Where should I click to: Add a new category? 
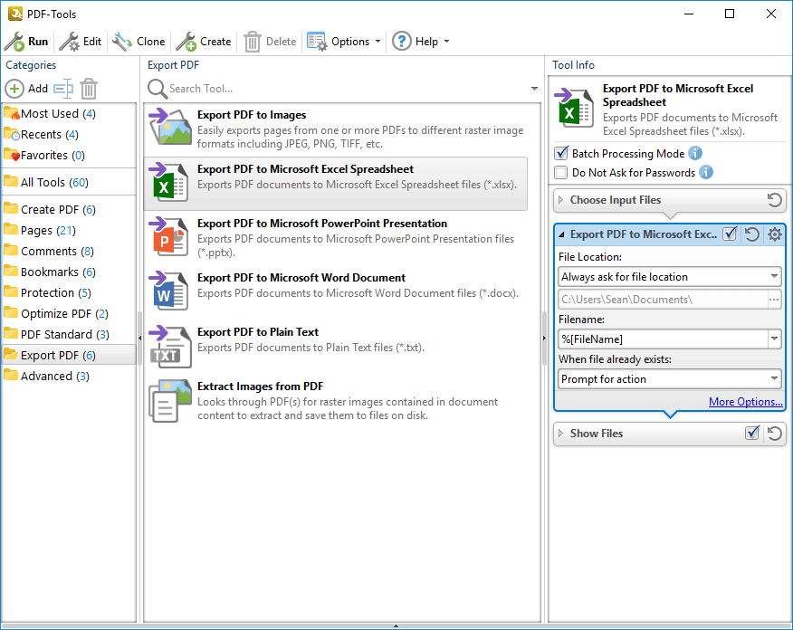[x=27, y=89]
